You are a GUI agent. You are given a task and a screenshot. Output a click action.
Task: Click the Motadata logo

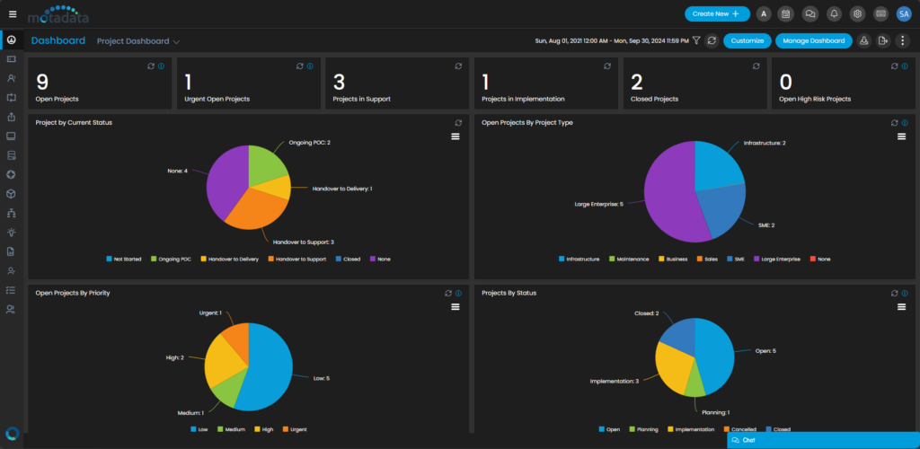click(x=58, y=14)
